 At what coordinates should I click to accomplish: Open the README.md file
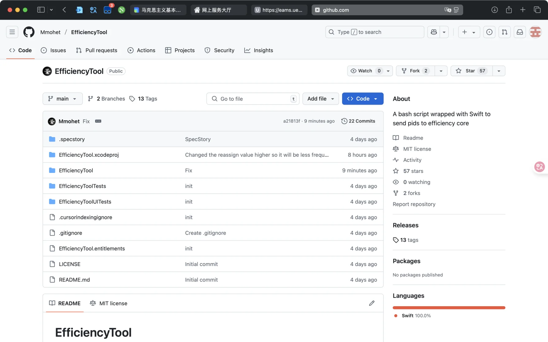point(74,280)
